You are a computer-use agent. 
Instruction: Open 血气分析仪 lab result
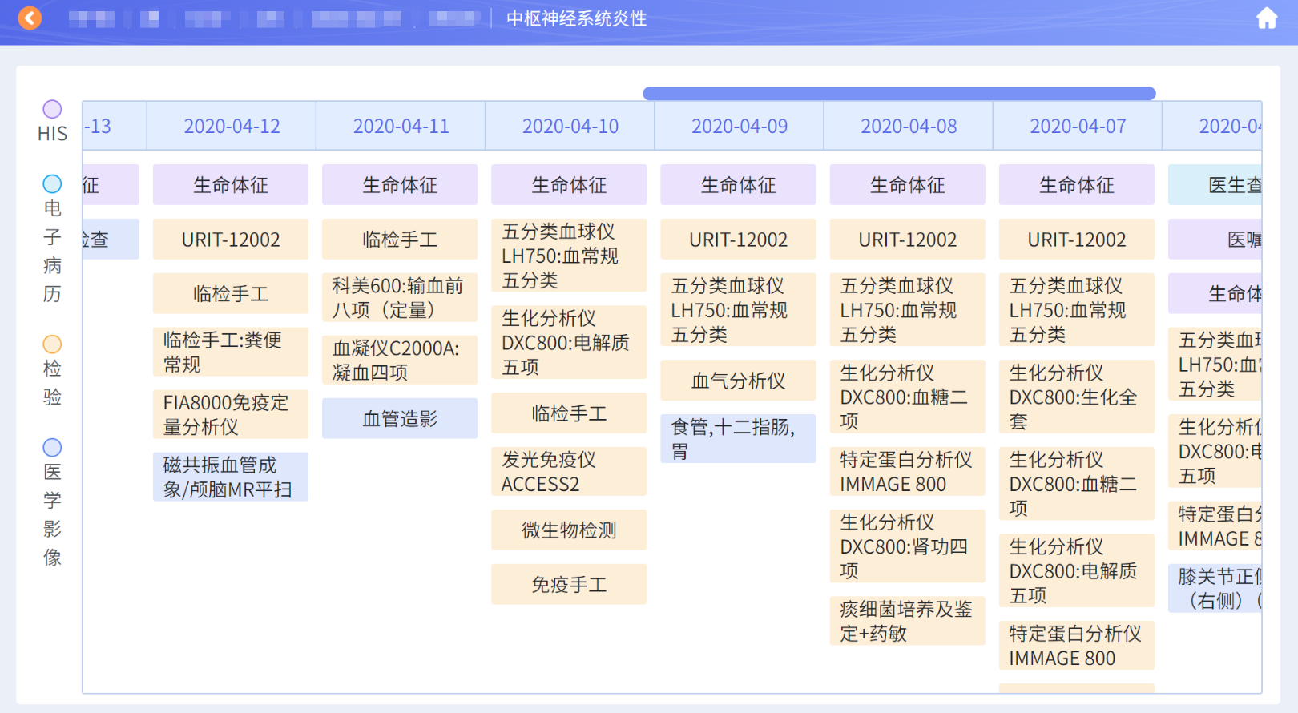[738, 381]
